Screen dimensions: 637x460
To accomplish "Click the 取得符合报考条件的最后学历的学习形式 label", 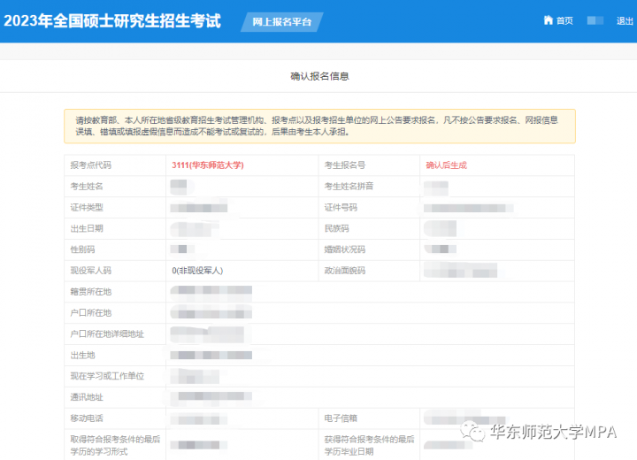I will [x=115, y=445].
